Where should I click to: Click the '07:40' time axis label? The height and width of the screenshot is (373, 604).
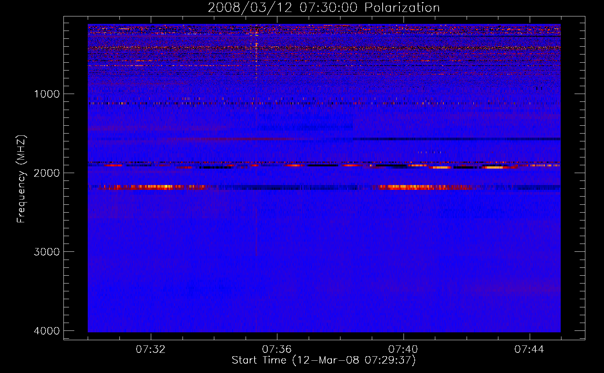pos(403,350)
